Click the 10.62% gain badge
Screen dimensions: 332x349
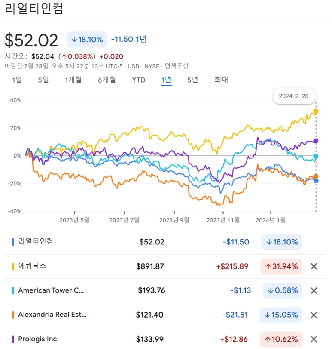coord(281,339)
